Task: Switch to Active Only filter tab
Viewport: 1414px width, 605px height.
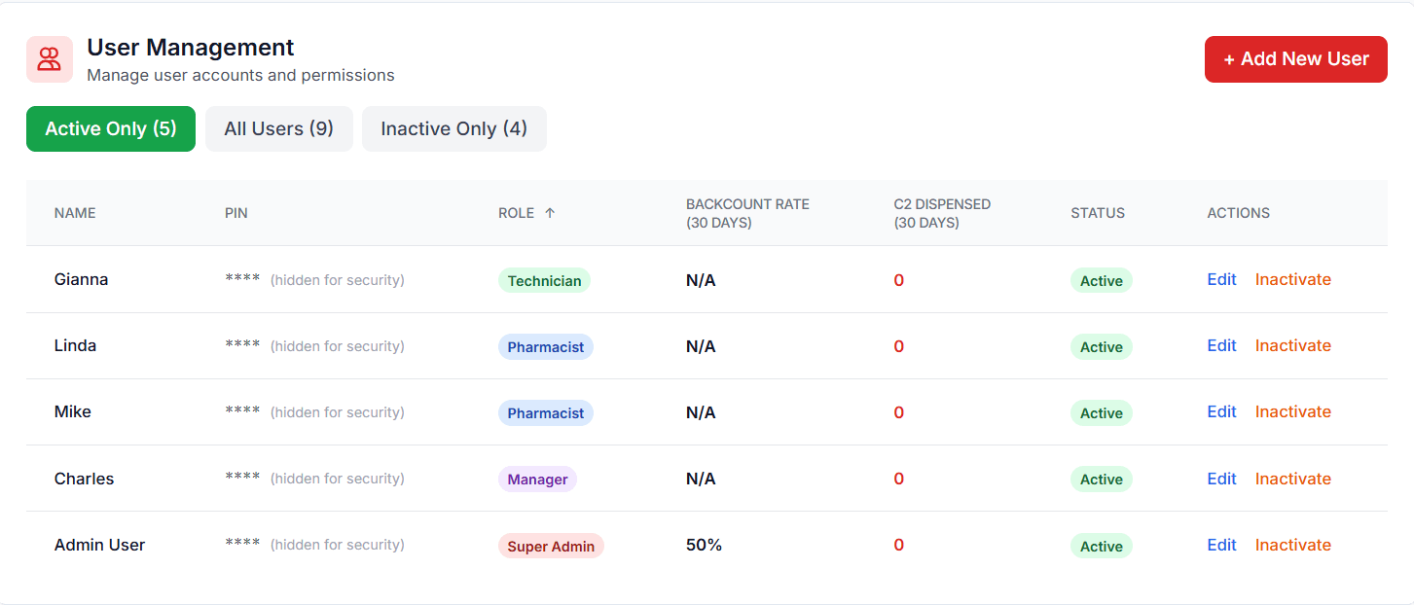Action: [111, 129]
